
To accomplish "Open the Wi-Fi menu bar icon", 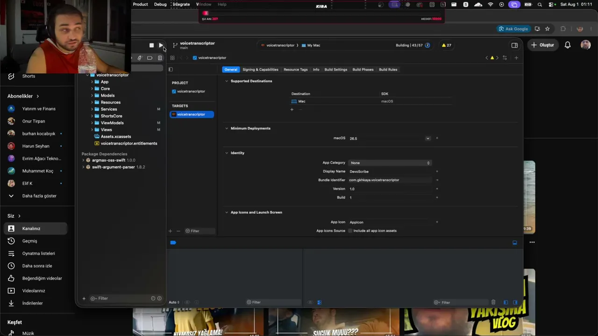I will click(490, 5).
